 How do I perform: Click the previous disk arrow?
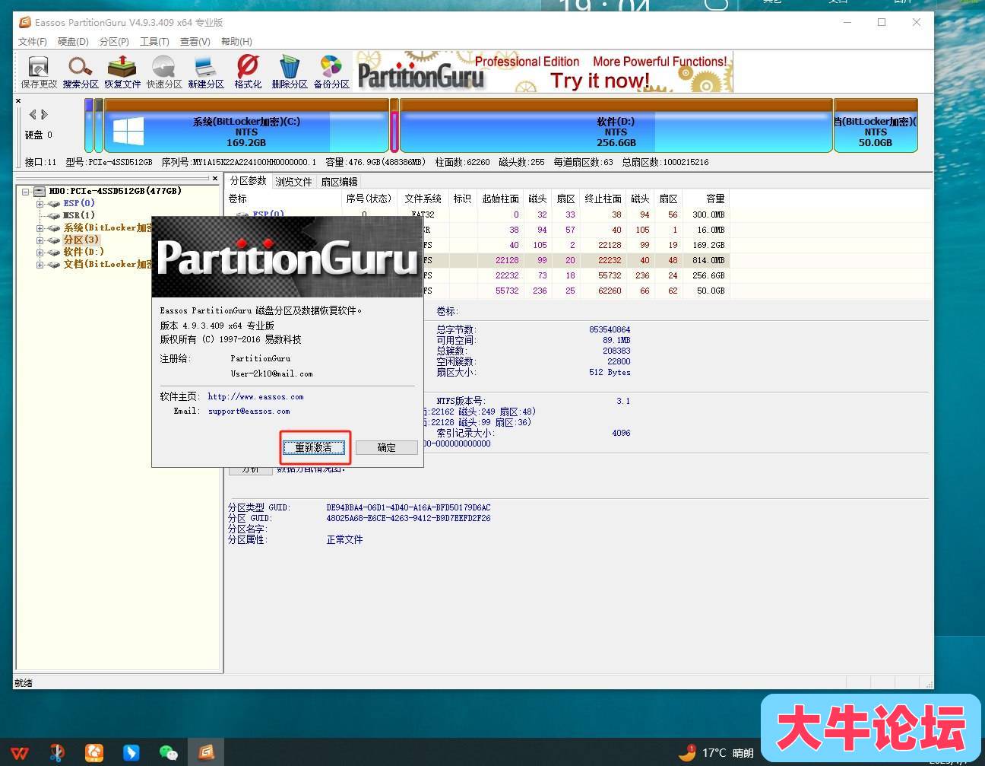point(33,115)
